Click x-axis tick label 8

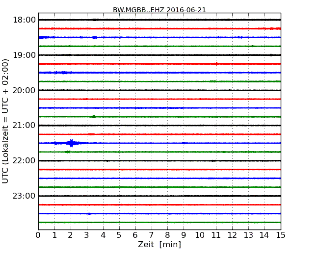(167, 235)
